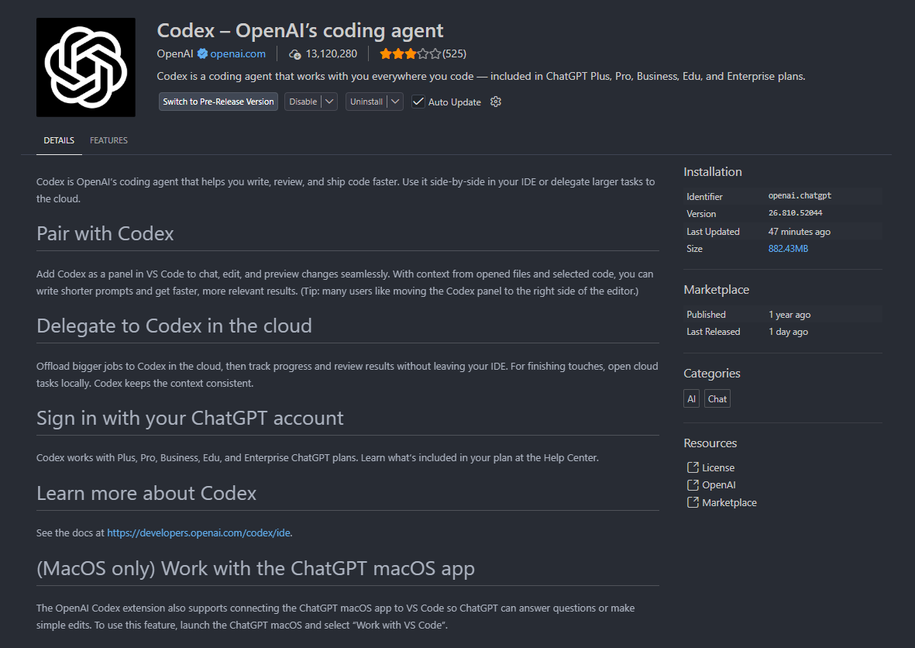The width and height of the screenshot is (915, 648).
Task: Click the Last Released '1 day ago' value
Action: pyautogui.click(x=788, y=332)
